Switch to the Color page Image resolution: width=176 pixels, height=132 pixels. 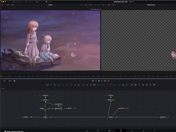pos(132,131)
